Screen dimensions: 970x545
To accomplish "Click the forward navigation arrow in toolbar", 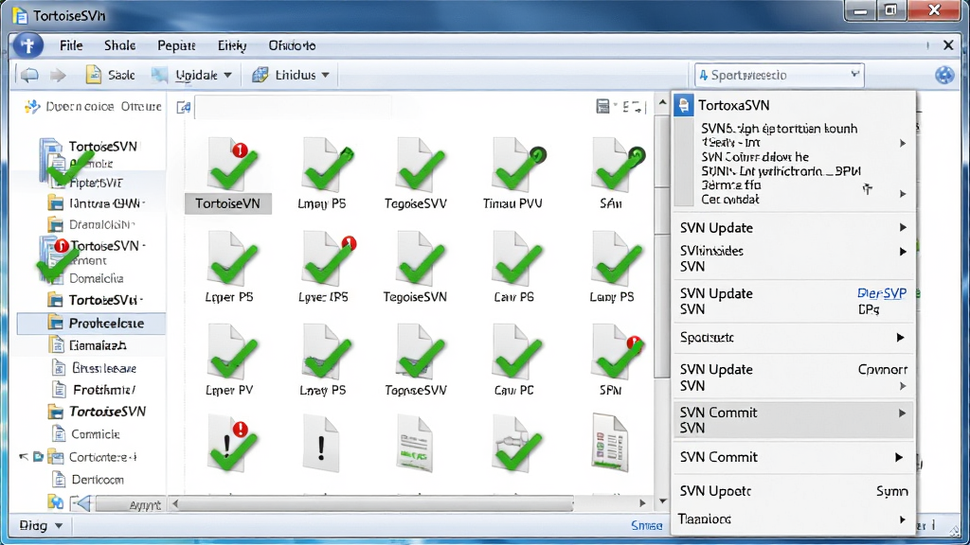I will click(58, 76).
